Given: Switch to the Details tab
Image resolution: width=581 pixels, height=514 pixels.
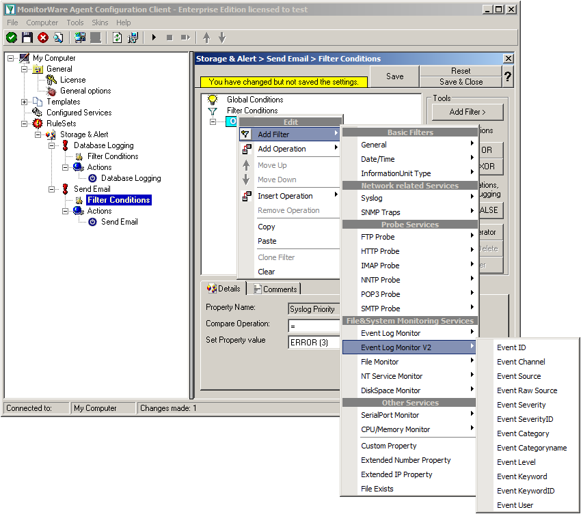Looking at the screenshot, I should 224,288.
